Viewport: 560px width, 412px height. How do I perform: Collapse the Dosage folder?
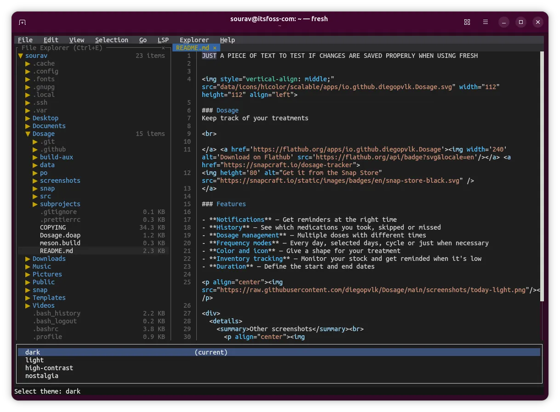(28, 134)
